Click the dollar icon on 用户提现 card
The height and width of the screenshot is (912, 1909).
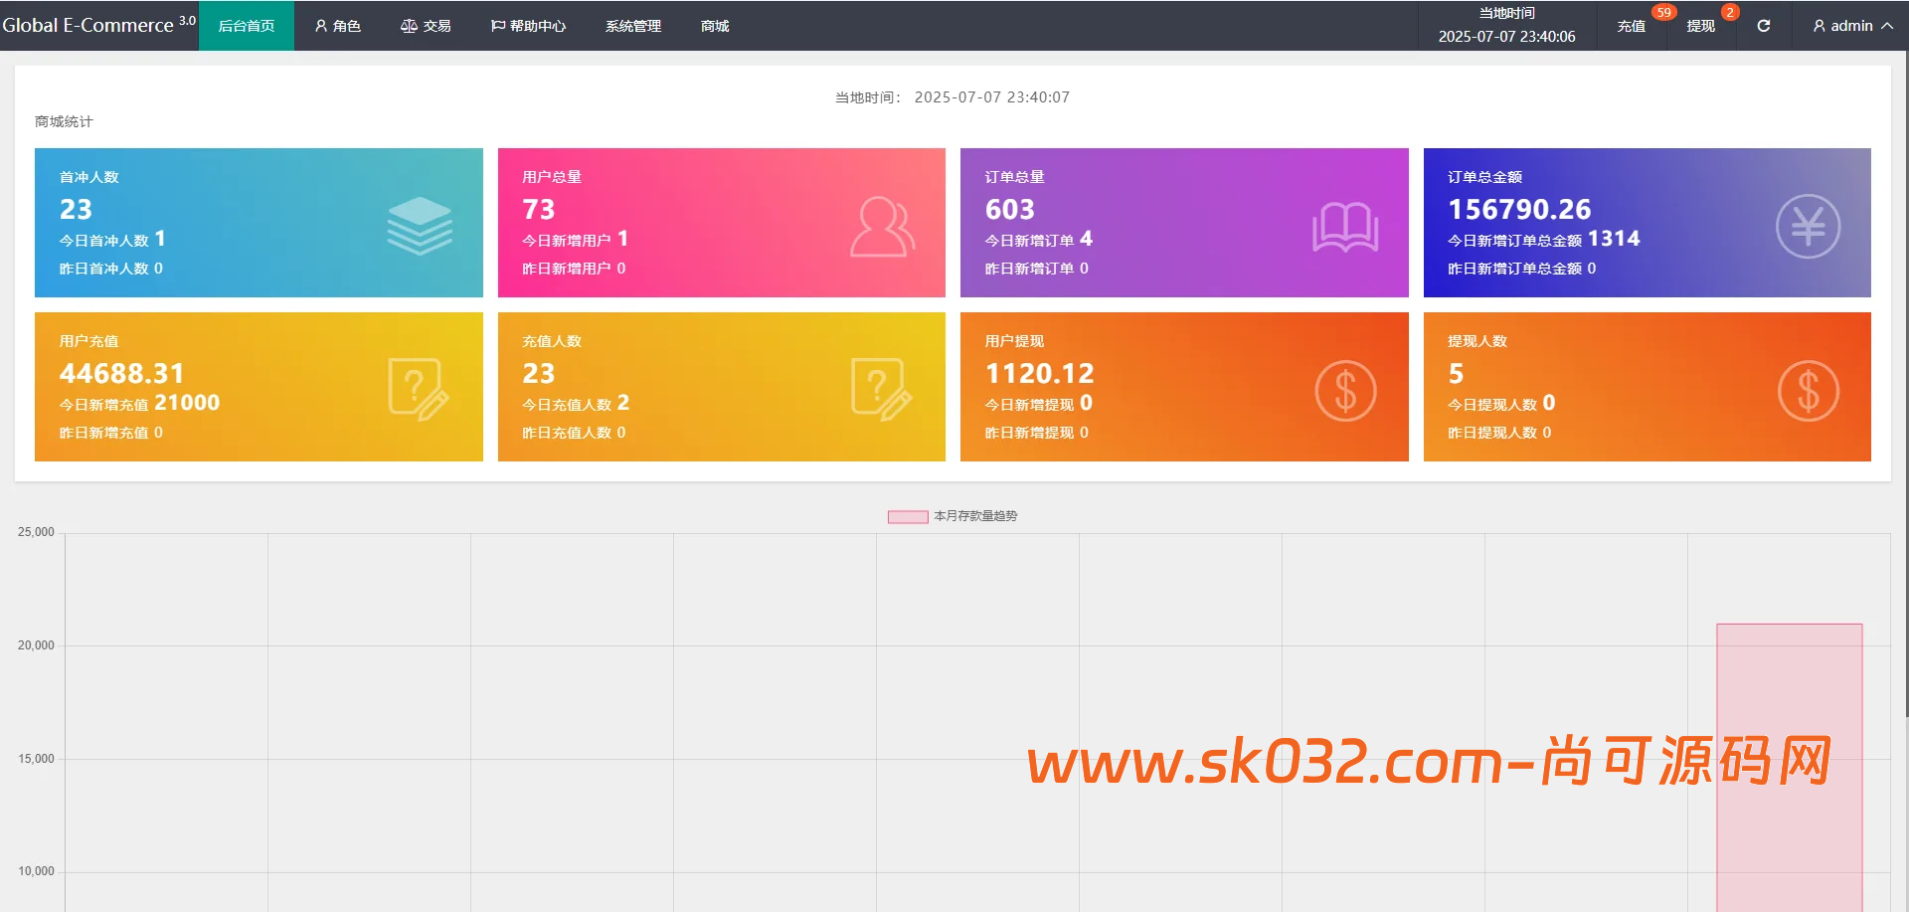tap(1344, 391)
